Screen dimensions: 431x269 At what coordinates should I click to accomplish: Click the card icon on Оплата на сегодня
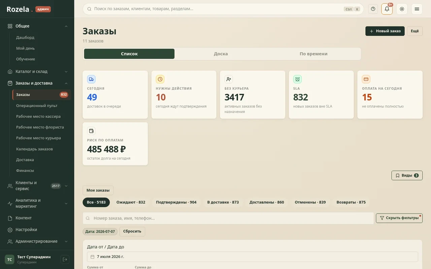[366, 79]
